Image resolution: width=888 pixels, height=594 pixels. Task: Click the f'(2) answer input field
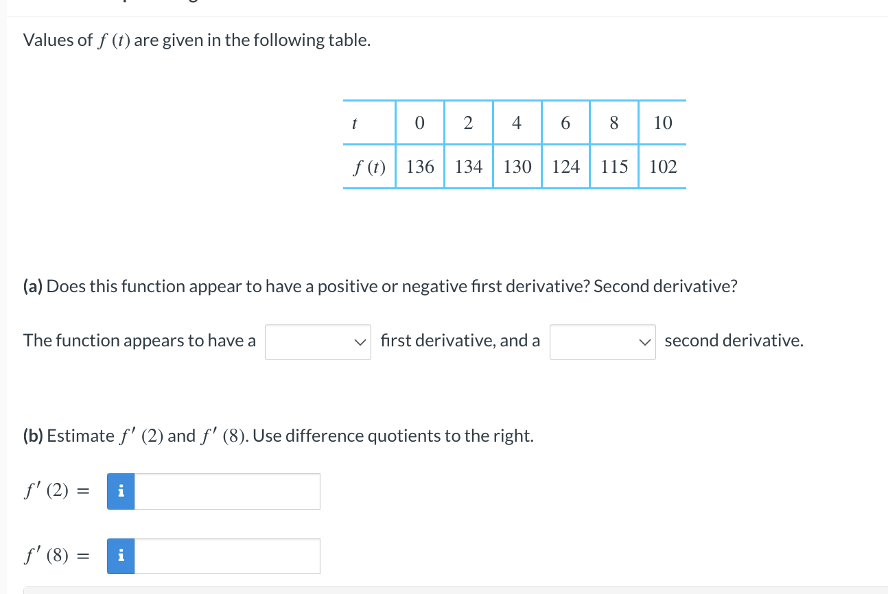click(226, 491)
